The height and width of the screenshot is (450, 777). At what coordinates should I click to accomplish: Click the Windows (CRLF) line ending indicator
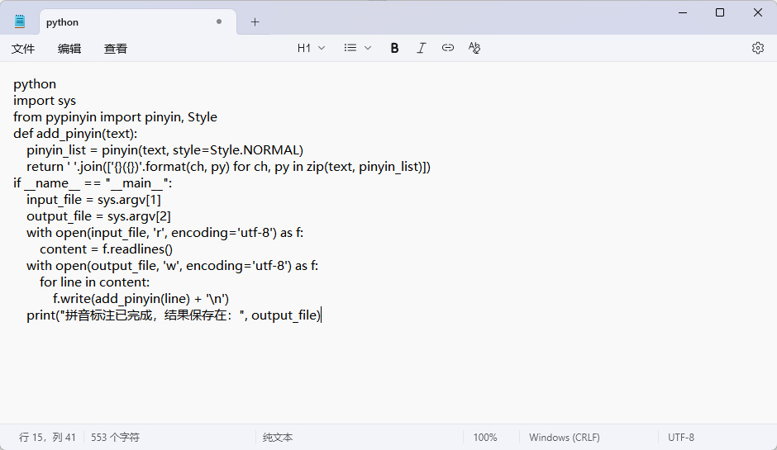[x=565, y=438]
